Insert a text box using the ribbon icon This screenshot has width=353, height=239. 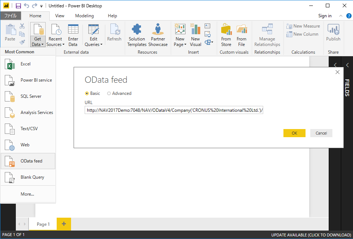click(207, 26)
